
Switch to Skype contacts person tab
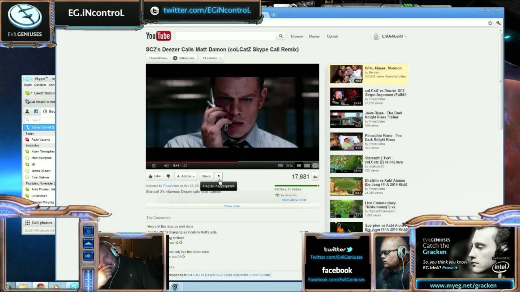[27, 111]
